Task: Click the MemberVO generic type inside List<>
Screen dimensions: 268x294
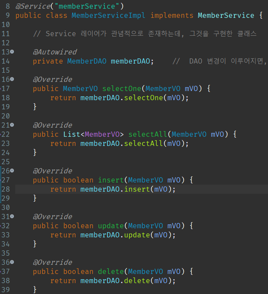Action: tap(102, 134)
